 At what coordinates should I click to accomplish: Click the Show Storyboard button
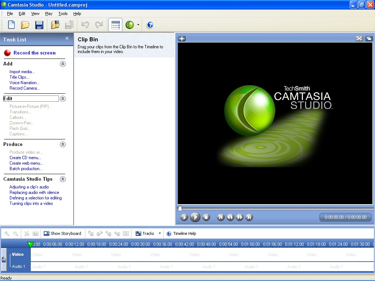pos(62,233)
